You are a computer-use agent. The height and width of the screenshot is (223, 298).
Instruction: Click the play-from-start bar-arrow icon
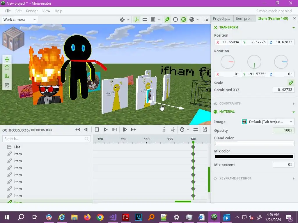click(114, 130)
